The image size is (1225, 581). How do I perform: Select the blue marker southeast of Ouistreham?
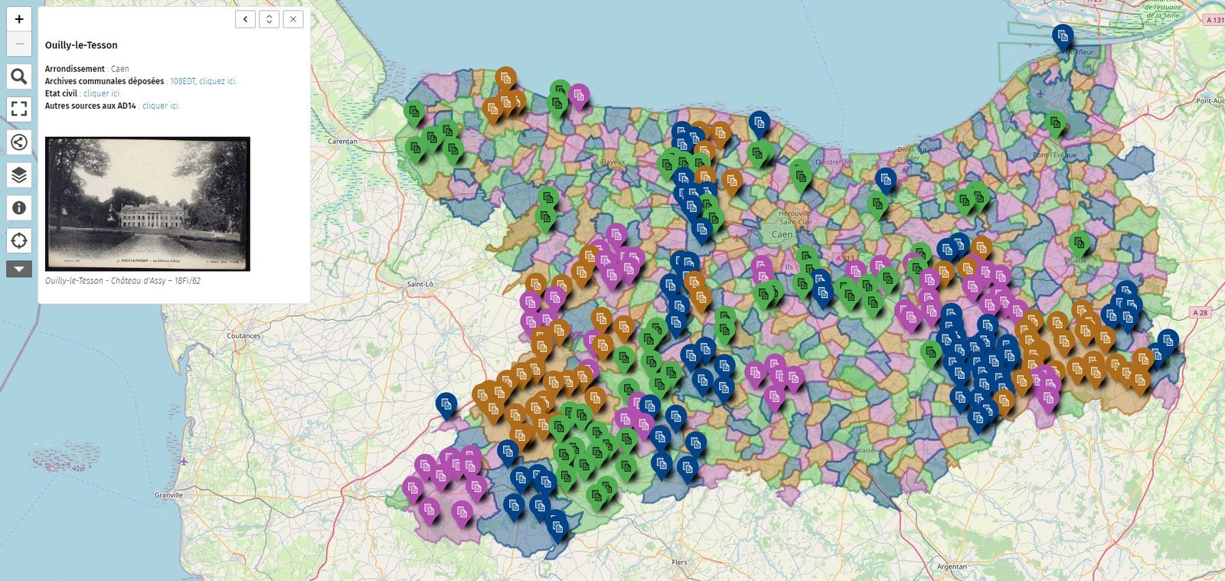(x=886, y=181)
